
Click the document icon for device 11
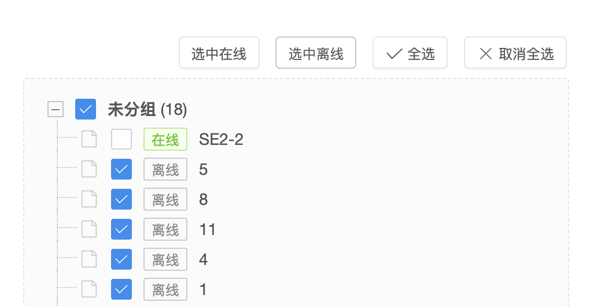[89, 229]
